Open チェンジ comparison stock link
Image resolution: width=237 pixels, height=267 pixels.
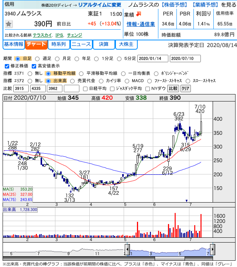tap(75, 35)
